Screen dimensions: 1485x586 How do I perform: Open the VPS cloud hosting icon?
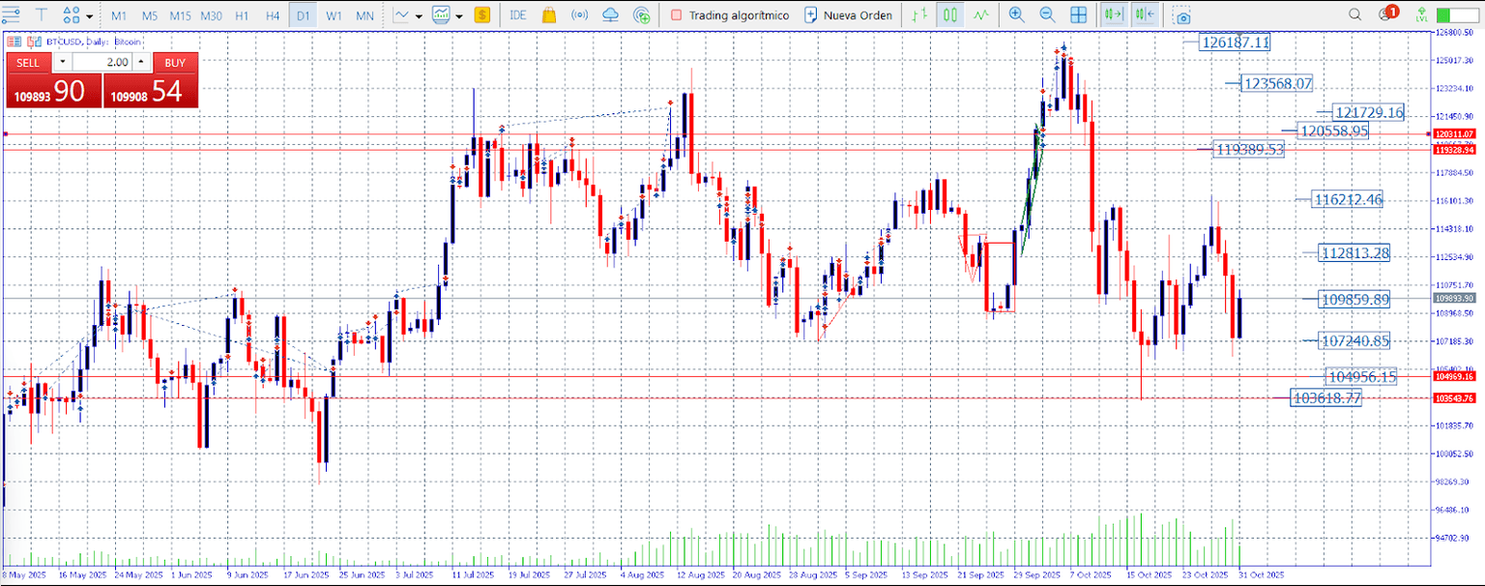pos(610,15)
